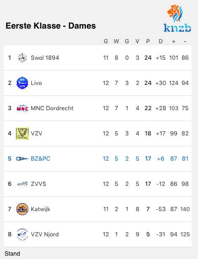Open the Swol 1894 team name

click(45, 58)
